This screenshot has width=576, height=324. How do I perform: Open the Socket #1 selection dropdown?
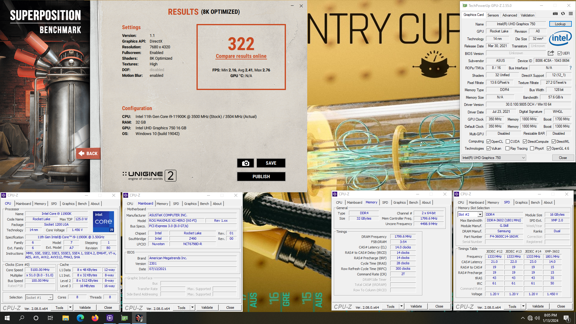[39, 297]
